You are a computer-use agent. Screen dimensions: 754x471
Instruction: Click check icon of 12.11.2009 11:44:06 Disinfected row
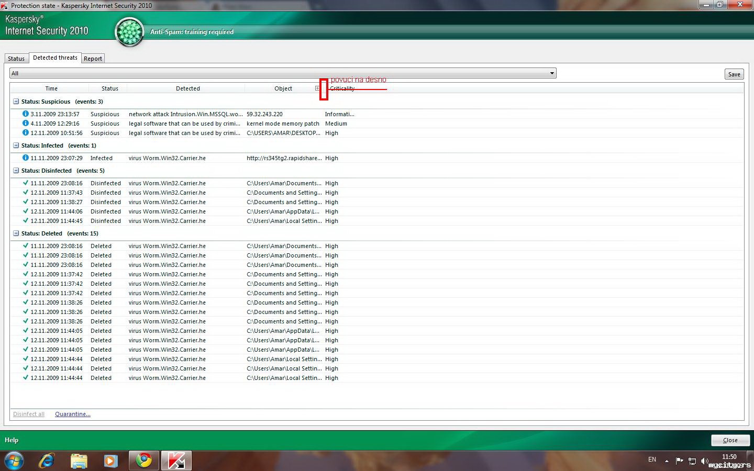click(x=26, y=211)
